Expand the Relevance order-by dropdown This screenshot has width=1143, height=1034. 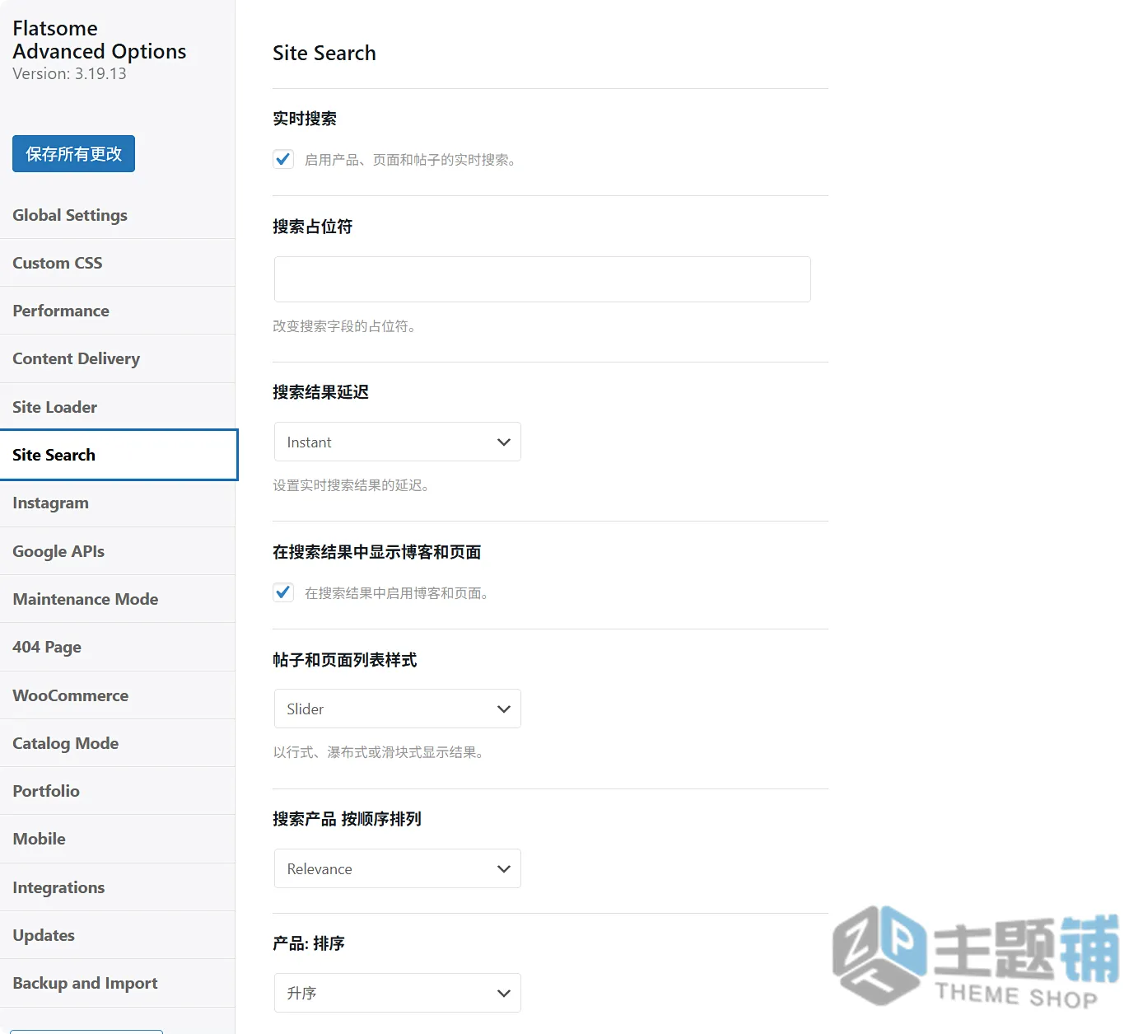tap(398, 868)
